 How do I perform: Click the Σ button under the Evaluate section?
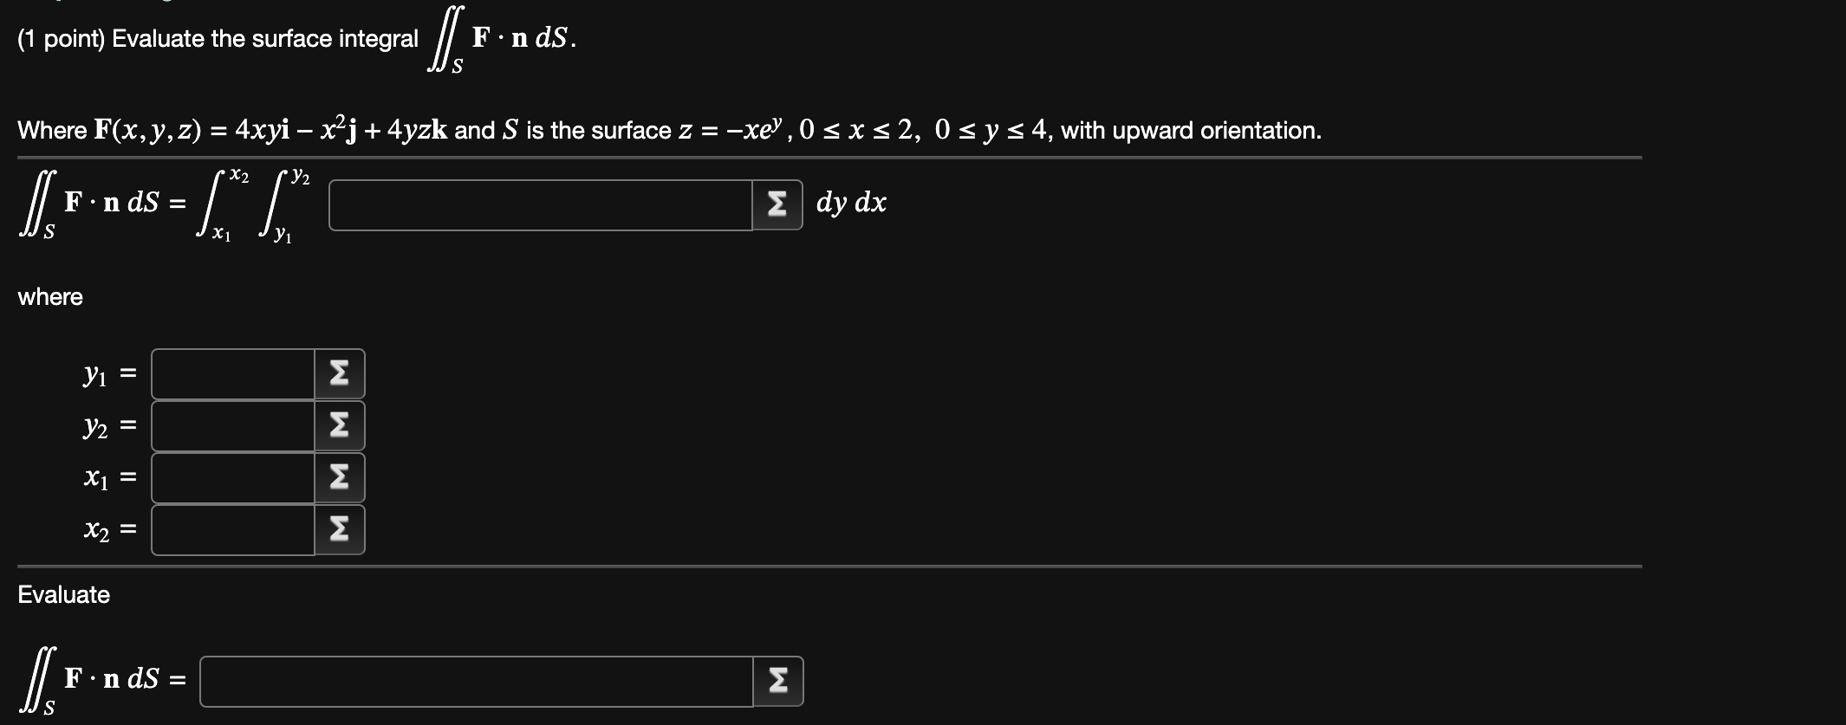[x=777, y=683]
